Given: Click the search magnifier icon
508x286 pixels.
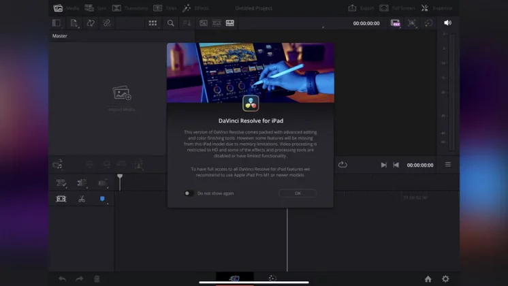Looking at the screenshot, I should coord(171,23).
